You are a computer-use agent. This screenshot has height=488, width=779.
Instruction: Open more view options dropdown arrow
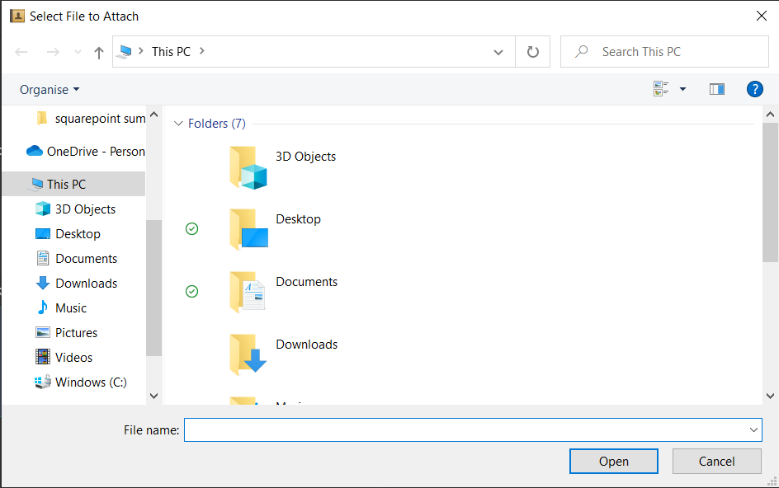(x=682, y=89)
